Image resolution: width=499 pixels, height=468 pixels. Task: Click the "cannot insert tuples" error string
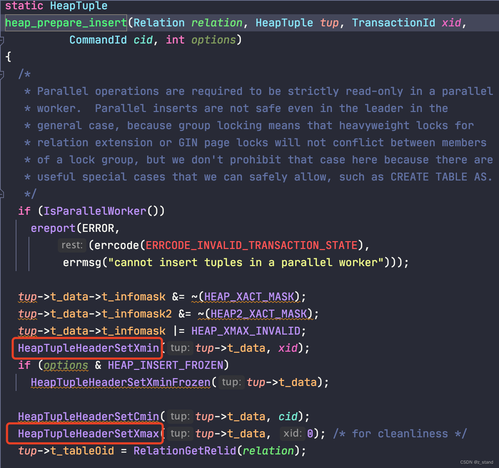pos(246,262)
